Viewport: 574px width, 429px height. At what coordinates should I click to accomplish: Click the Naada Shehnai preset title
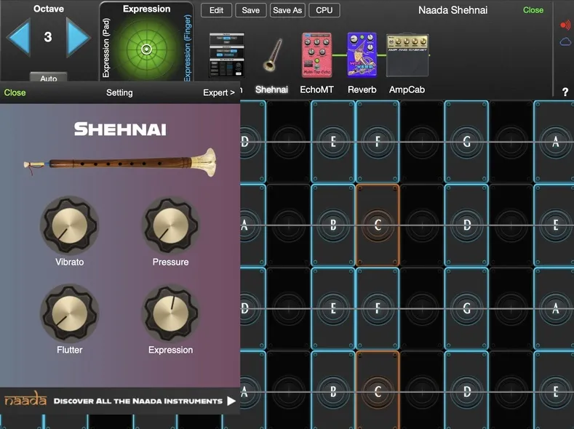coord(453,10)
